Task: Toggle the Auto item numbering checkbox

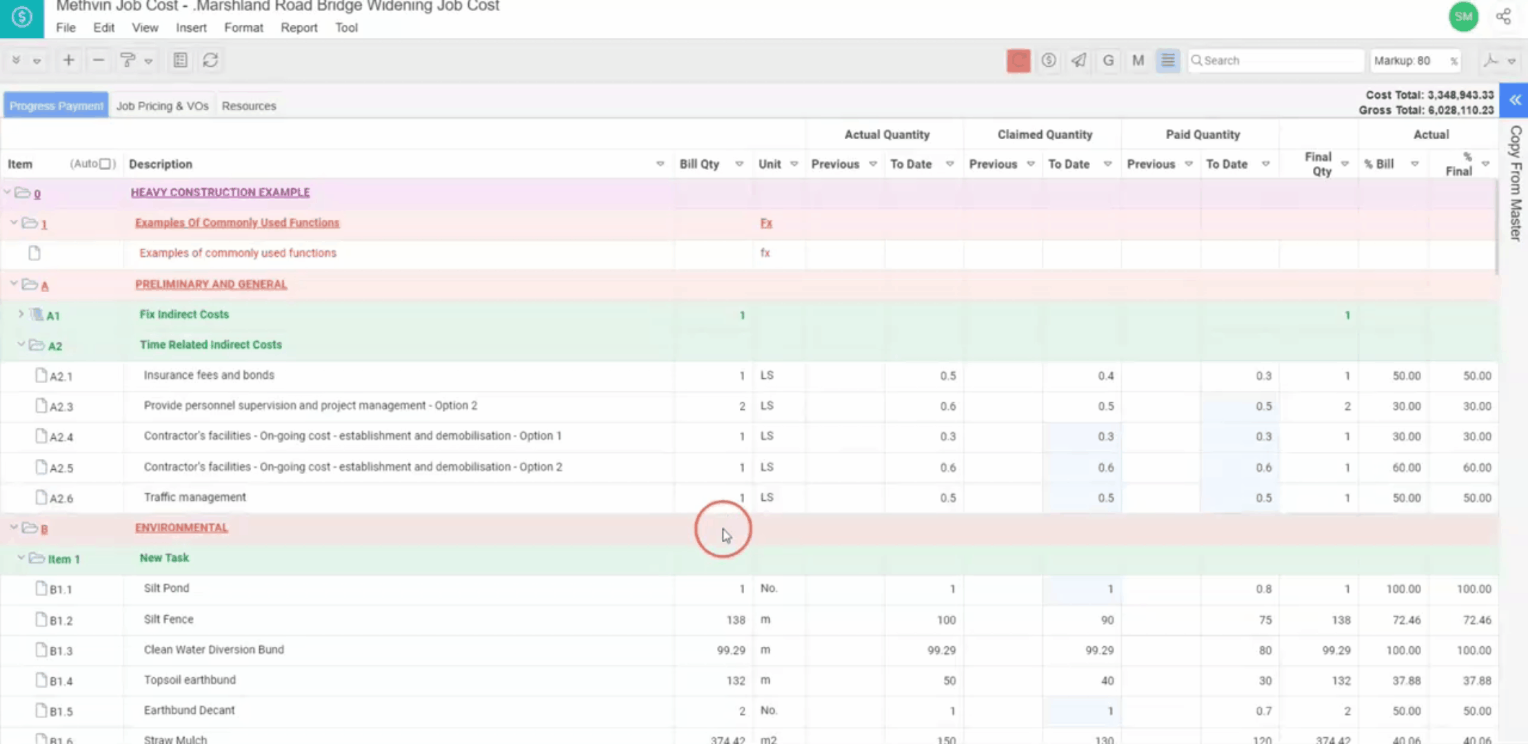Action: pos(105,164)
